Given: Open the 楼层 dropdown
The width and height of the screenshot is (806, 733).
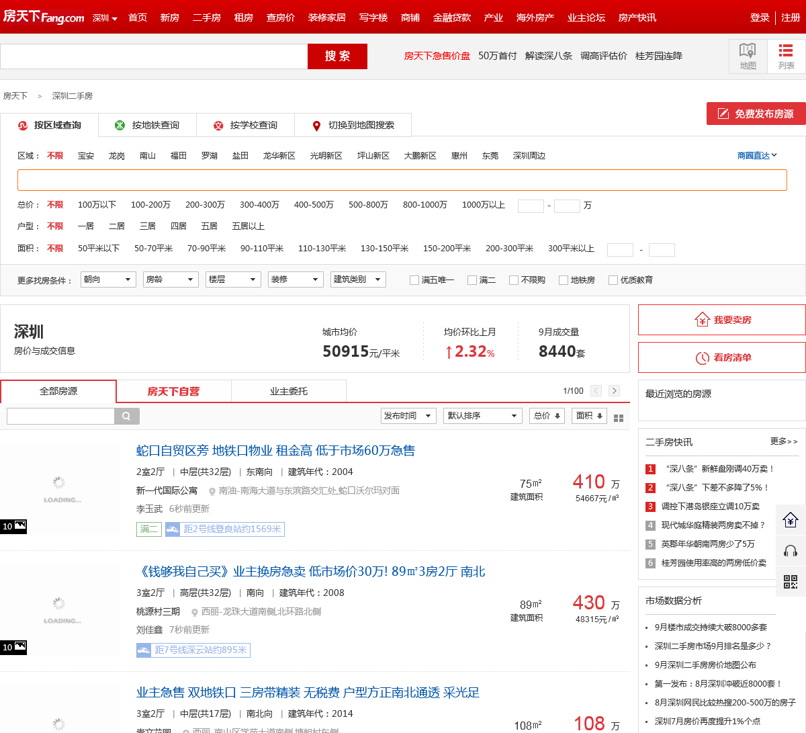Looking at the screenshot, I should pyautogui.click(x=233, y=279).
